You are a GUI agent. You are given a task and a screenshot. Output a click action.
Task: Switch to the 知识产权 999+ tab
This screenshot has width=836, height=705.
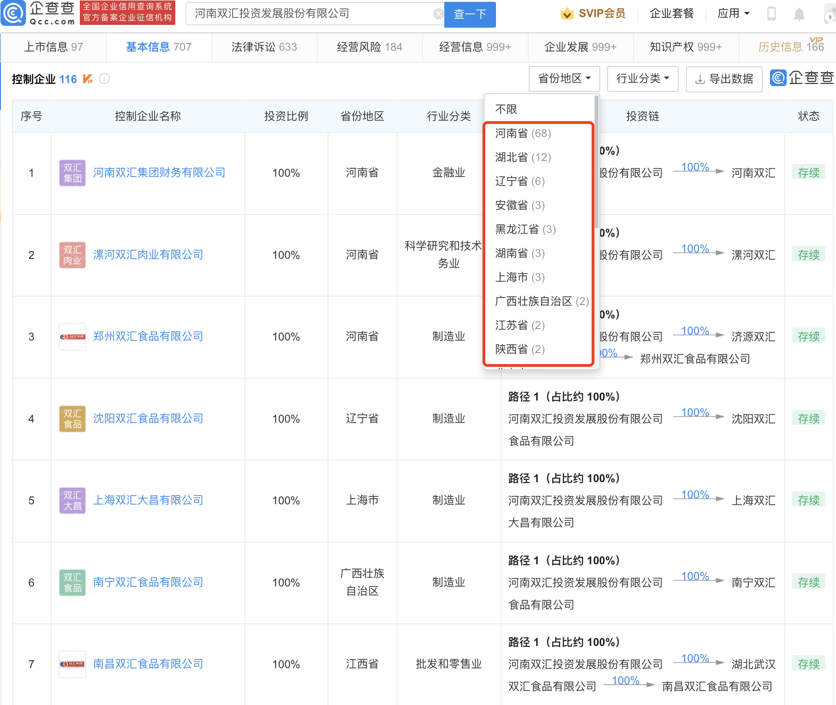click(686, 47)
